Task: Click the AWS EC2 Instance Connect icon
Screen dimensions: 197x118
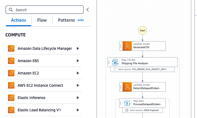Action: [x=11, y=85]
